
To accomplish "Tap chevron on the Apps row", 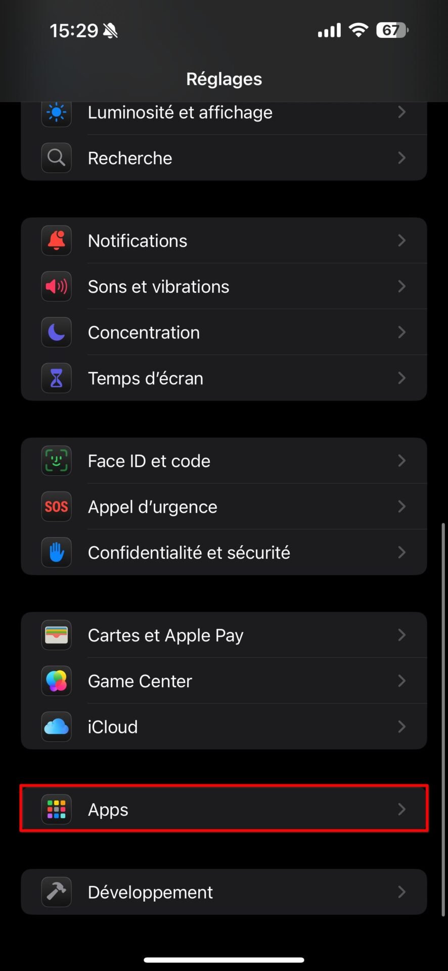I will pos(402,809).
